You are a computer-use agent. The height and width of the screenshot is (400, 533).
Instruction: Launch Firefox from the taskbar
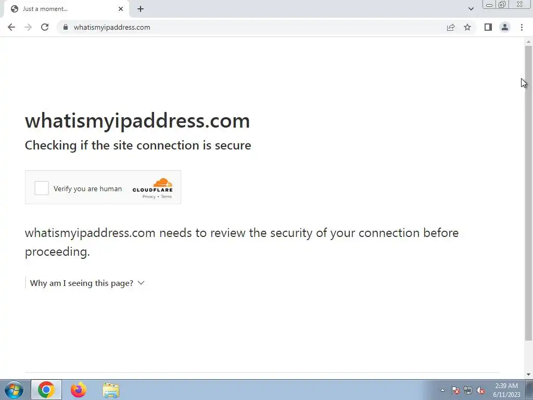pos(79,390)
